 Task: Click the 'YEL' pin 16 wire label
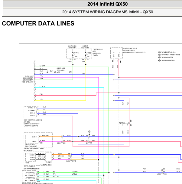pos(41,99)
